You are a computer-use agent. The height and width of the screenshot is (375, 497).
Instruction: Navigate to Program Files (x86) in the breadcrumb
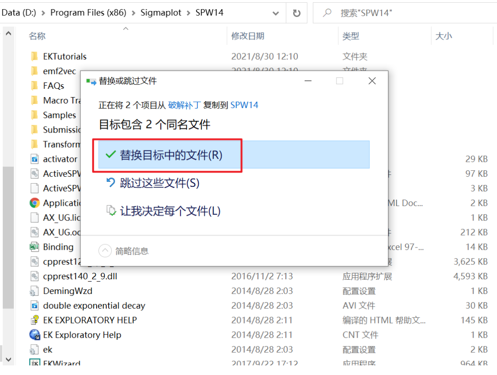click(88, 13)
